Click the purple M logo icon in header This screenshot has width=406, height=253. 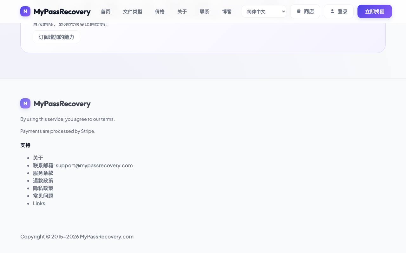25,11
